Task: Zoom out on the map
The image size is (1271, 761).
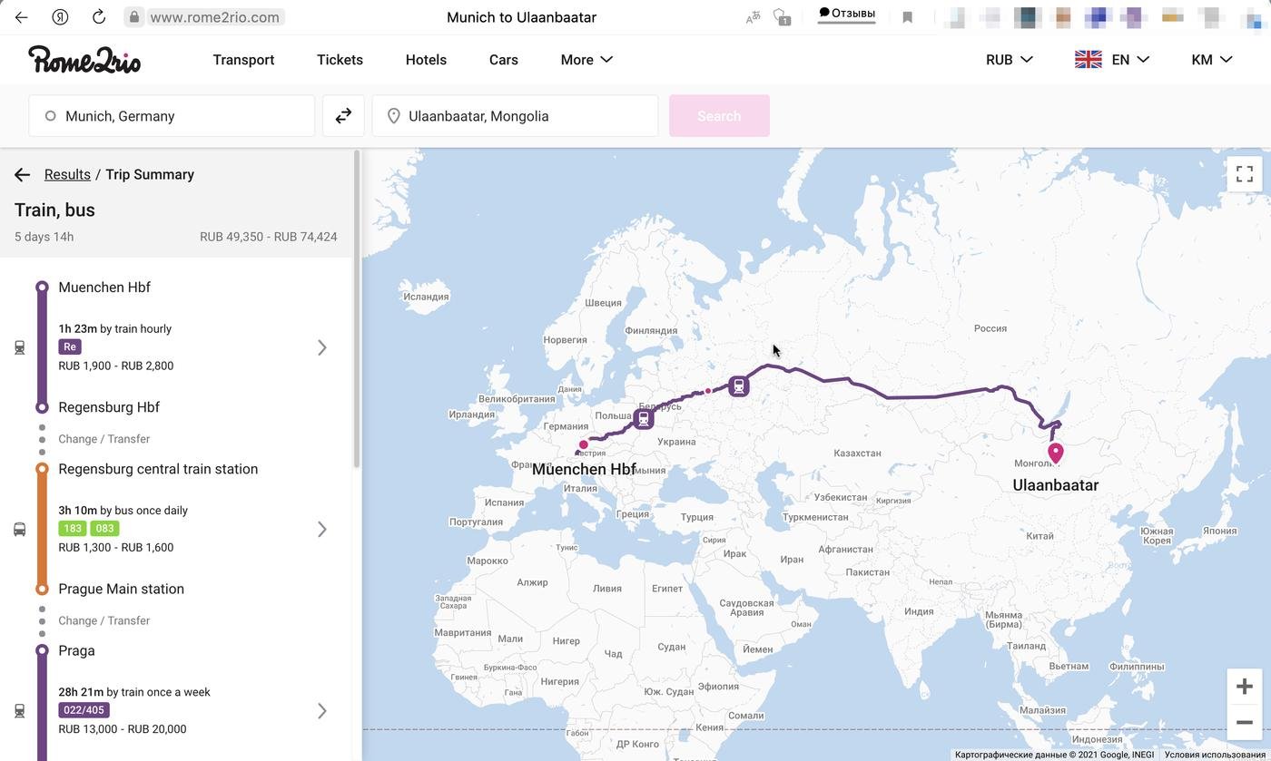Action: (1244, 723)
